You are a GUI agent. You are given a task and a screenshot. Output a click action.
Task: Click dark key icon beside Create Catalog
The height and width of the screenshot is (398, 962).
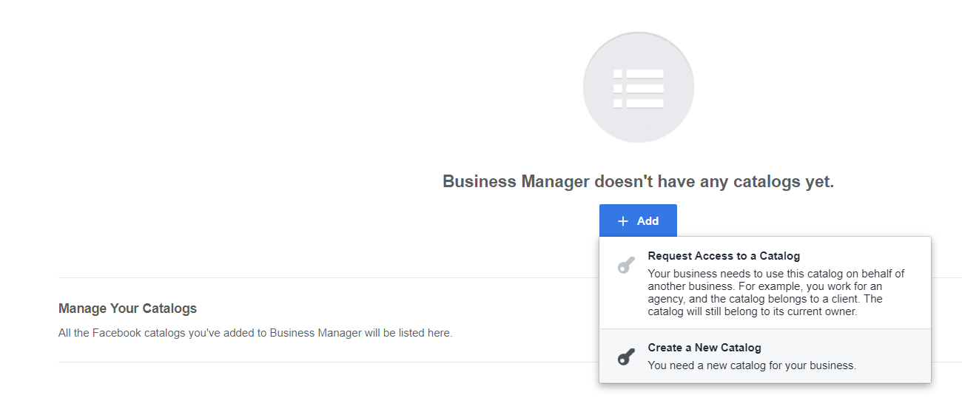(626, 357)
